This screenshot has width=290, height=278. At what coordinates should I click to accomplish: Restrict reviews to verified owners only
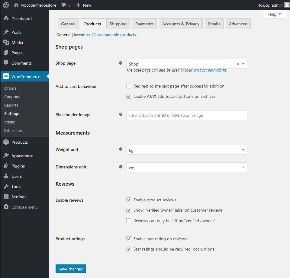coord(129,220)
